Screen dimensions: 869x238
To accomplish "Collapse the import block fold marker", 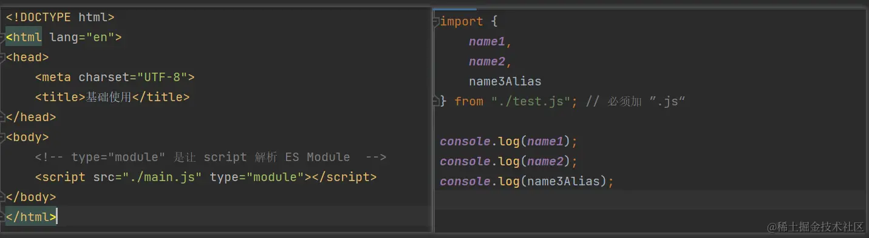I will point(436,22).
